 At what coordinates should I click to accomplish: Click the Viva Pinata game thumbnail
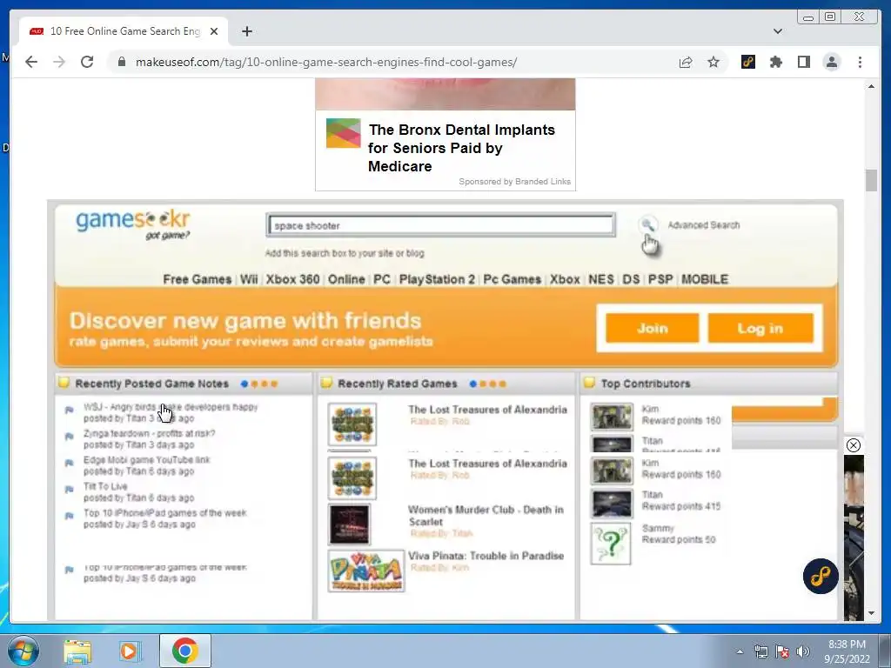click(x=366, y=571)
